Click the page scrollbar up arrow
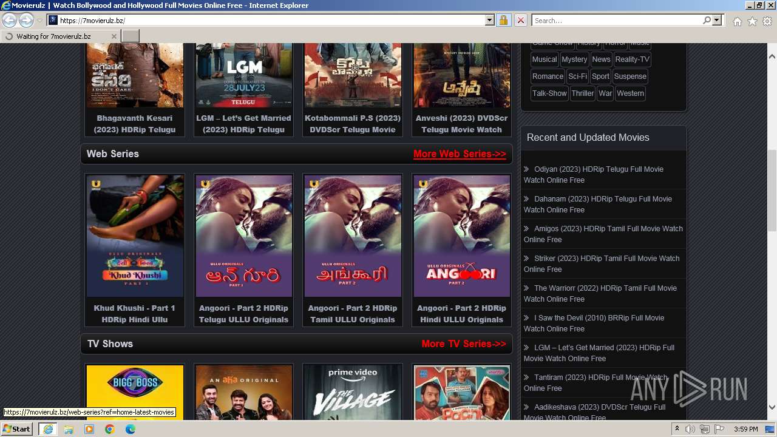 click(772, 56)
